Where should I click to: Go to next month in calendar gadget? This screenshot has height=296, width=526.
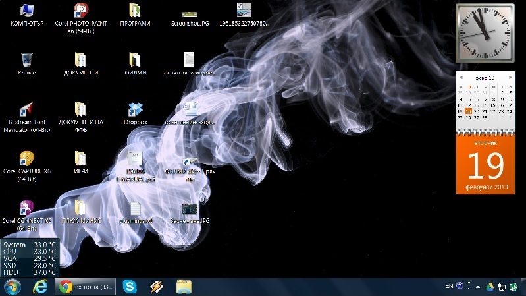tap(510, 78)
